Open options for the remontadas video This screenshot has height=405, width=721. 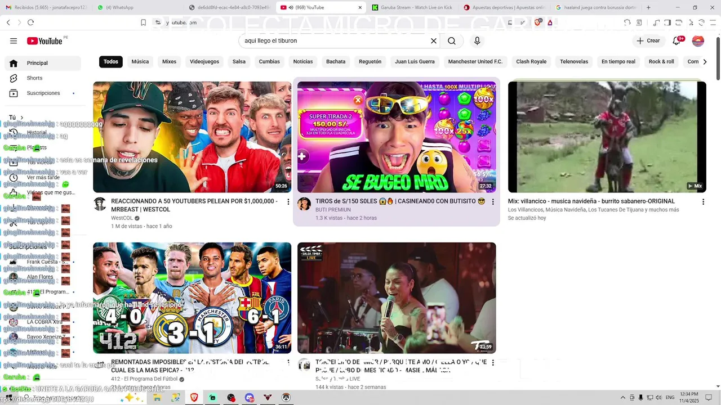(288, 363)
